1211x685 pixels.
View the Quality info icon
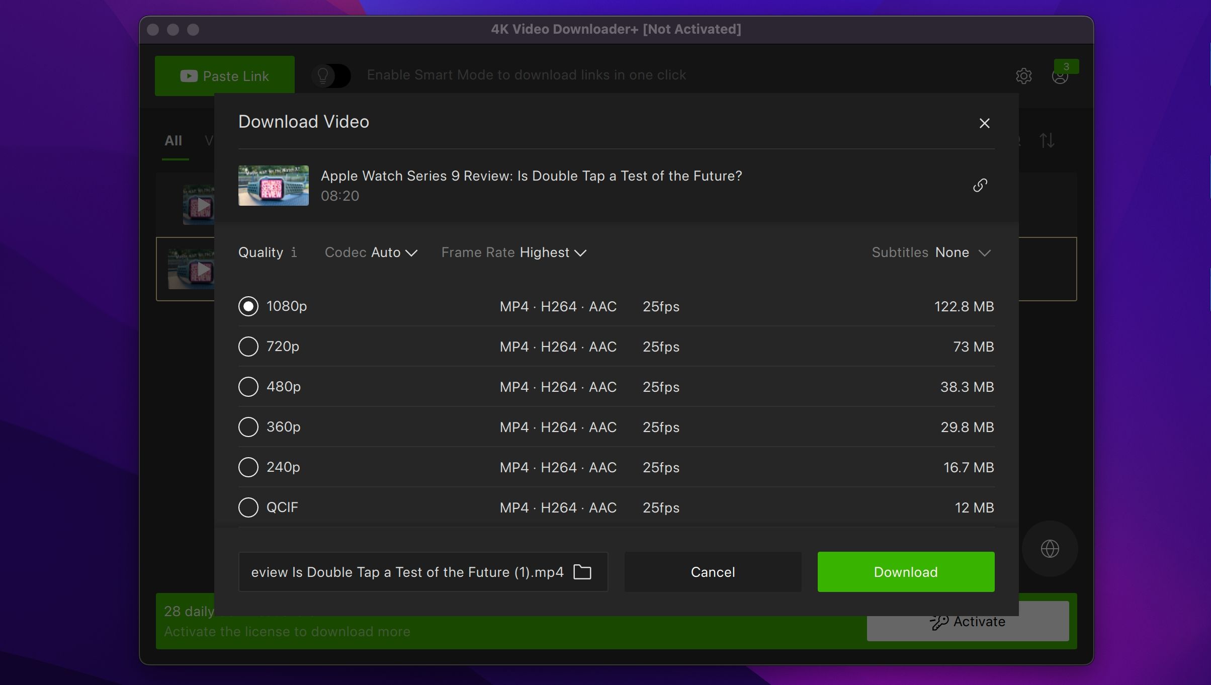pos(294,252)
